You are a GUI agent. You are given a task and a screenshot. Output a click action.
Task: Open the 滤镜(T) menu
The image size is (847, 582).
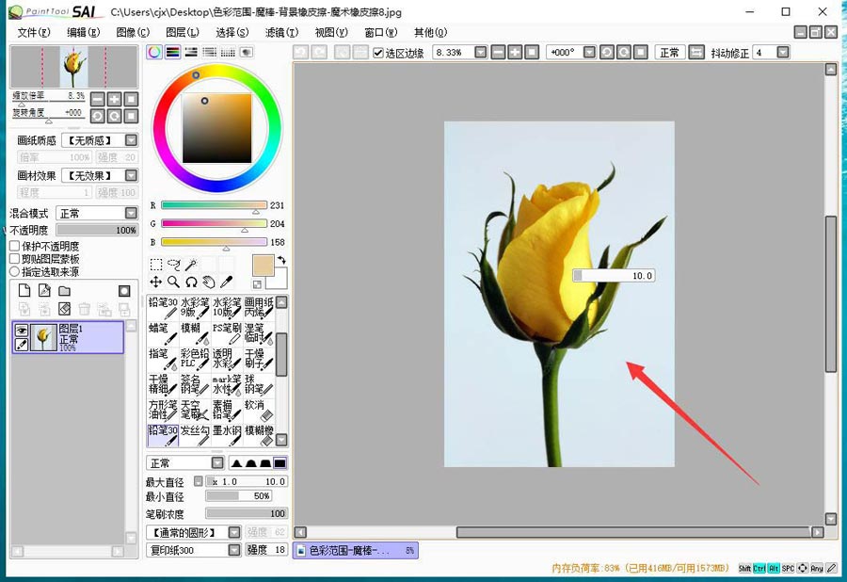[x=281, y=33]
